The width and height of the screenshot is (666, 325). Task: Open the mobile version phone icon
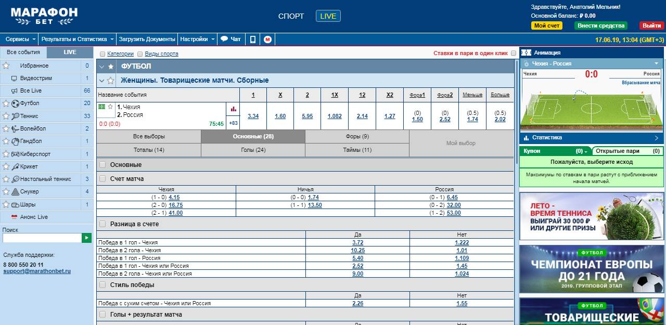[x=253, y=39]
